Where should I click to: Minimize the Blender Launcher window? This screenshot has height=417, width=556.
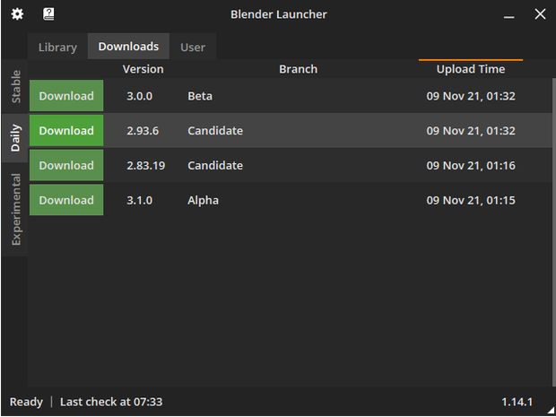[508, 14]
